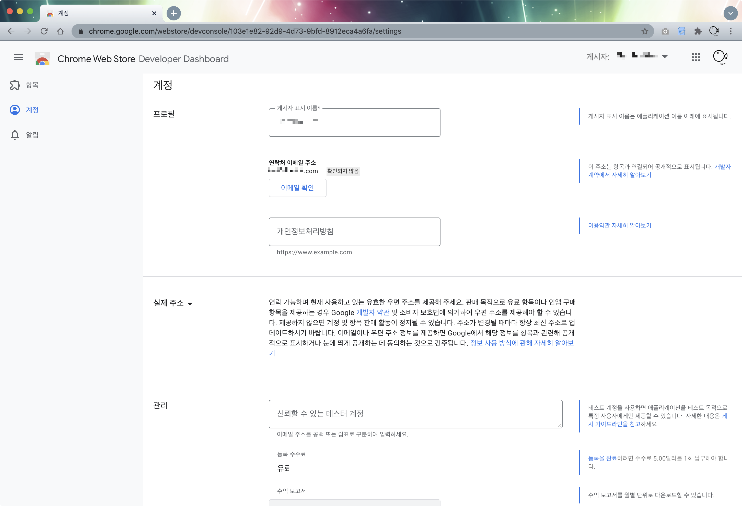Open a new browser tab
742x506 pixels.
coord(174,13)
